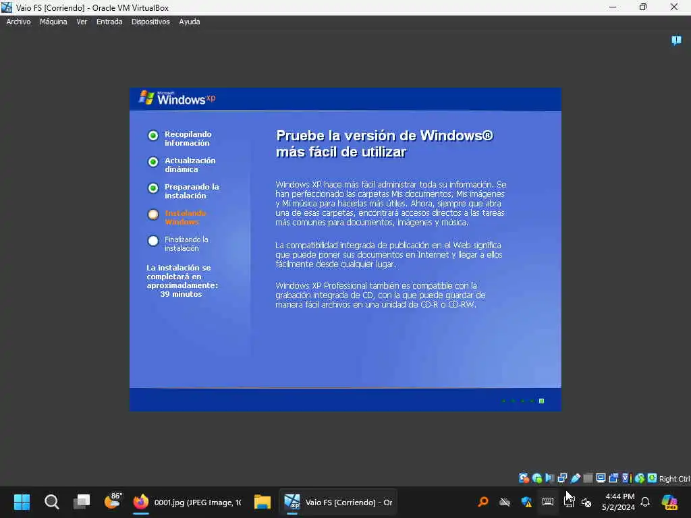Click the audio indicator in VirtualBox status bar
This screenshot has height=518, width=691.
click(549, 478)
